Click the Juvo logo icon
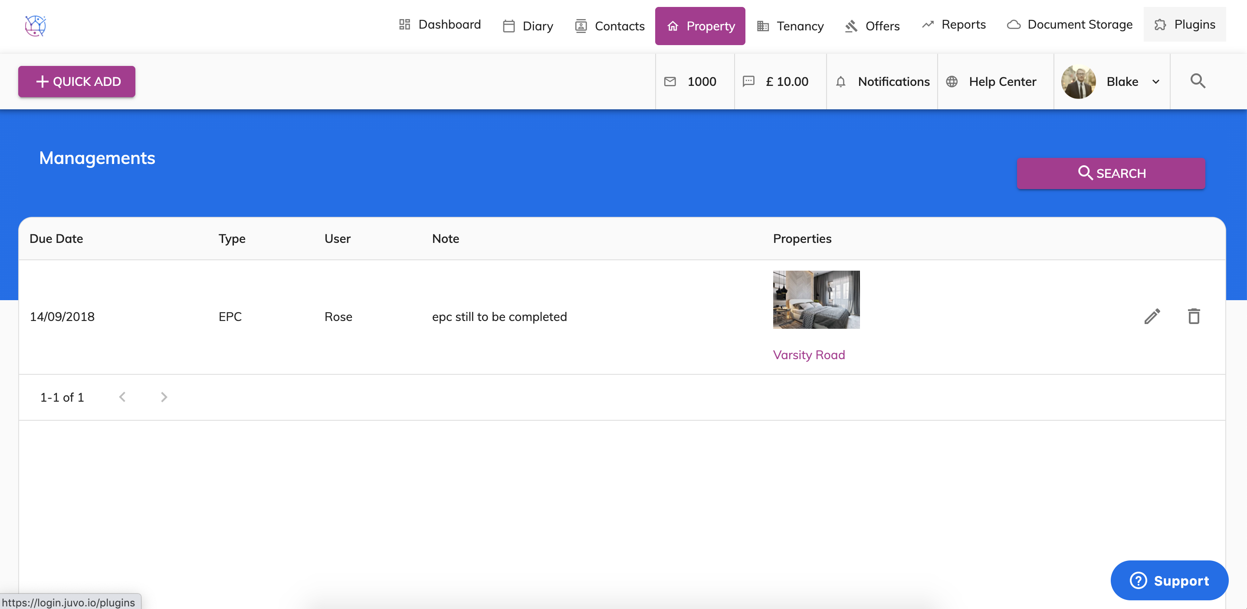This screenshot has height=609, width=1247. click(x=35, y=26)
